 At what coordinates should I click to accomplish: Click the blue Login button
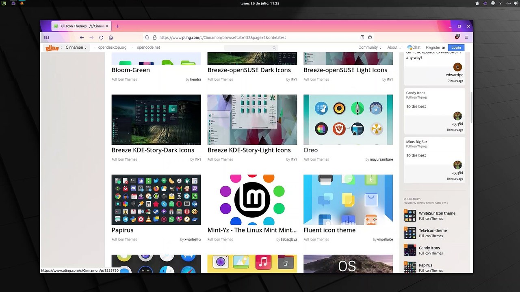pyautogui.click(x=456, y=47)
